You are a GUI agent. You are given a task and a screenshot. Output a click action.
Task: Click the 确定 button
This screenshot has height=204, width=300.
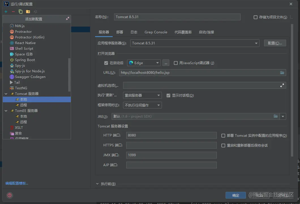coord(236,196)
